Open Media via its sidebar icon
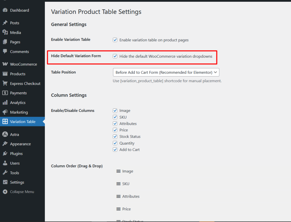Screen dimensions: 291x222 5,32
